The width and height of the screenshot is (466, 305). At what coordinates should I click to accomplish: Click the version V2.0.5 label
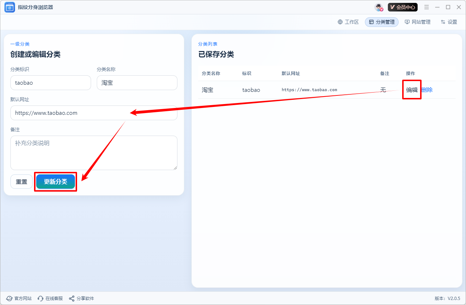[x=447, y=299]
